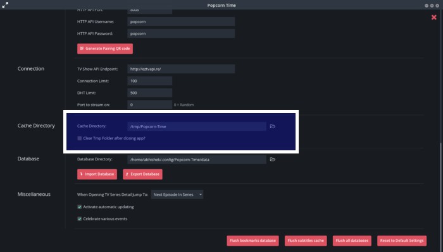Edit the HTTP API Password field

[181, 33]
